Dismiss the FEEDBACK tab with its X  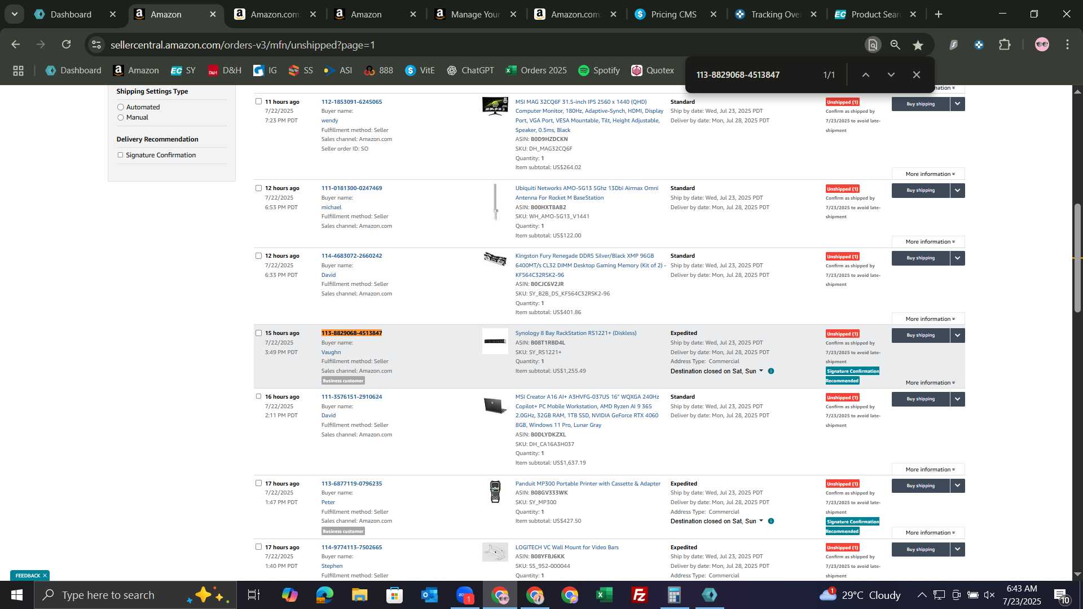pyautogui.click(x=45, y=576)
